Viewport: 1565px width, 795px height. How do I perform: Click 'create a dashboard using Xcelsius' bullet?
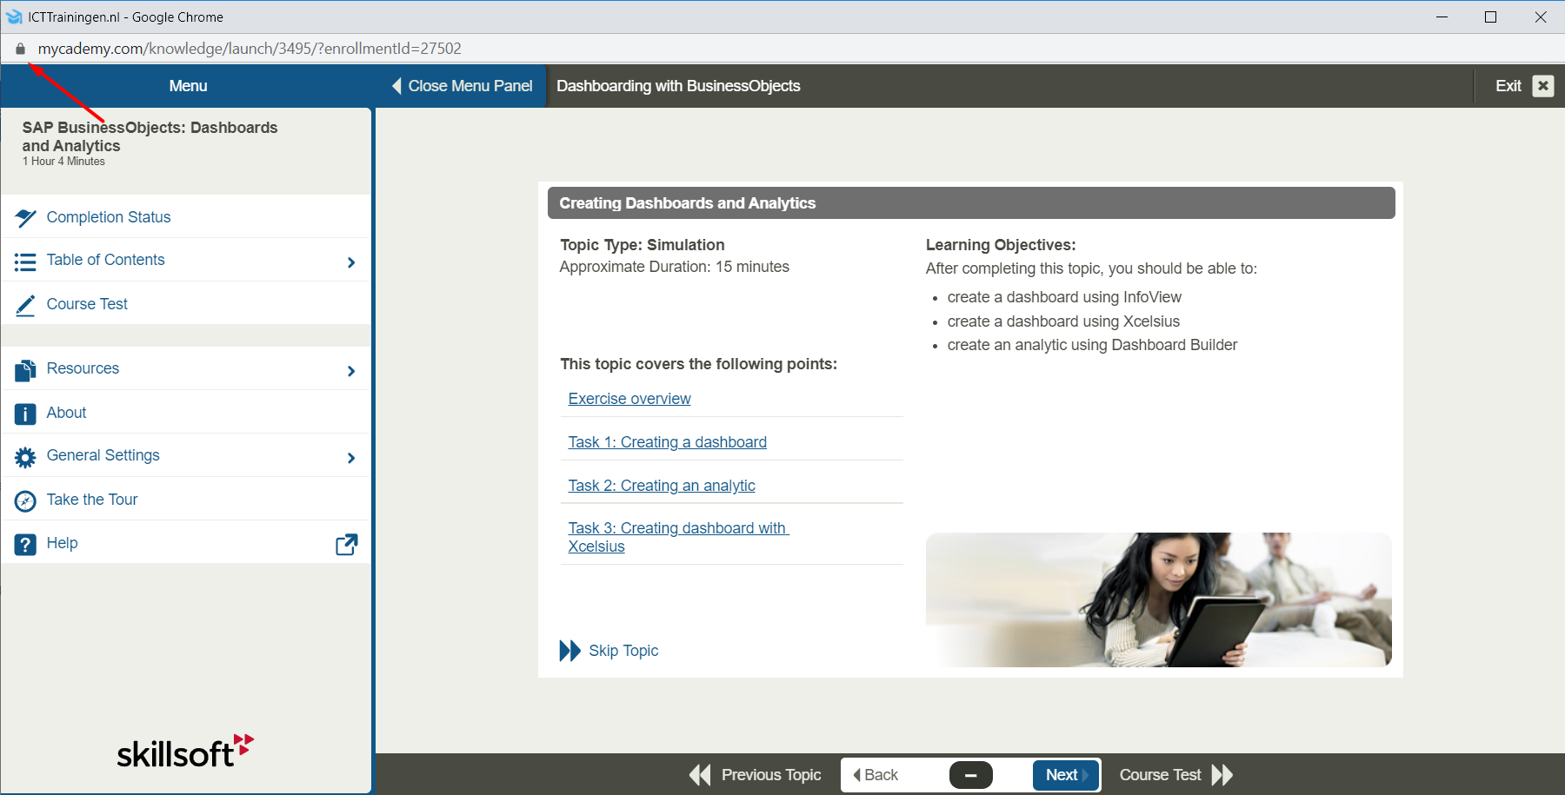[1063, 321]
